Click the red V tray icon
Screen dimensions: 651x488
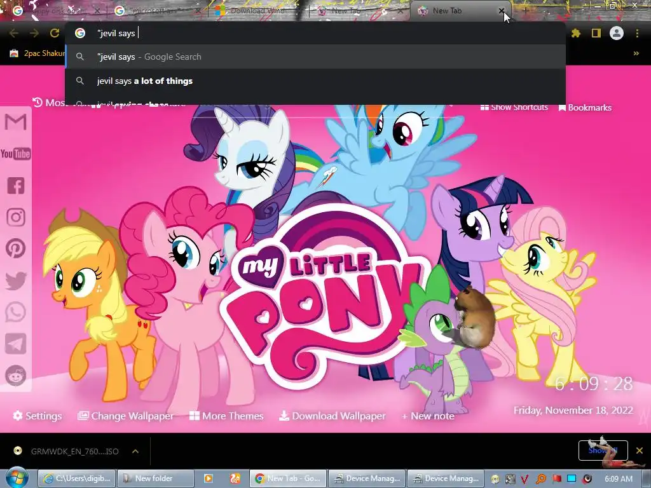pyautogui.click(x=524, y=479)
